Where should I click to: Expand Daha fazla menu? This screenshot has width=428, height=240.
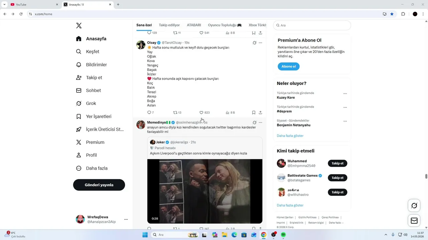(92, 168)
